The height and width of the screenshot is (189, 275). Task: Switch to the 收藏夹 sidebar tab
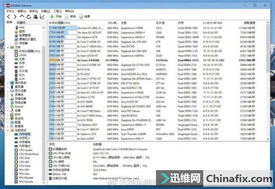coord(21,23)
